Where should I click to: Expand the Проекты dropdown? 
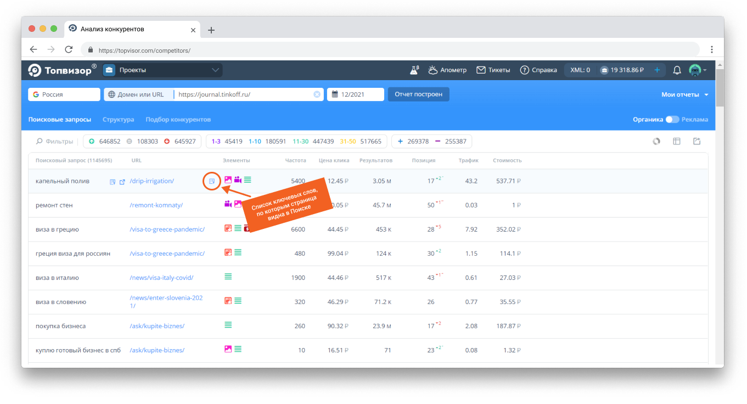(215, 70)
